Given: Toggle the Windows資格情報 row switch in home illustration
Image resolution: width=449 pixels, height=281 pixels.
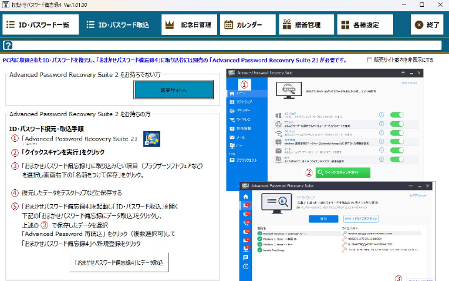Looking at the screenshot, I should [397, 142].
